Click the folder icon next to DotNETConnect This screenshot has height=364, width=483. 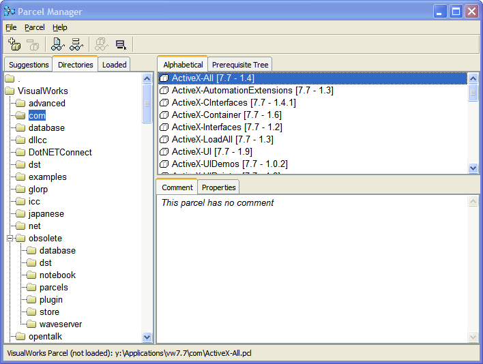[x=20, y=152]
